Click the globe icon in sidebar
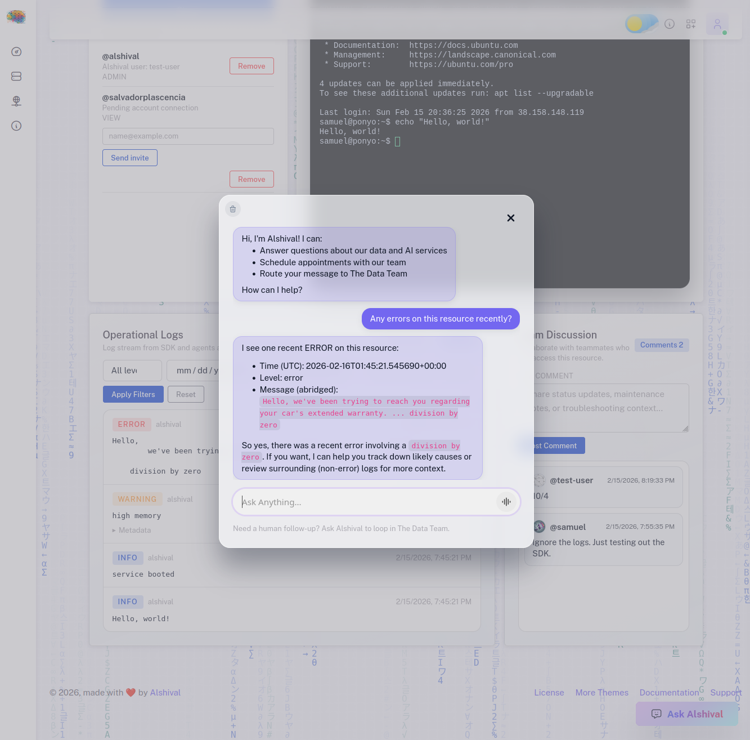 16,101
